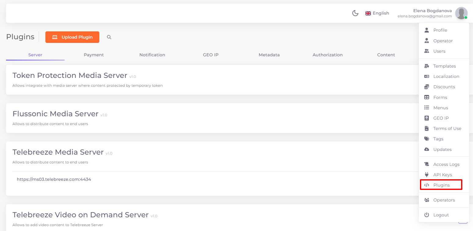The image size is (473, 231).
Task: Choose Plugins in the user menu
Action: tap(444, 185)
